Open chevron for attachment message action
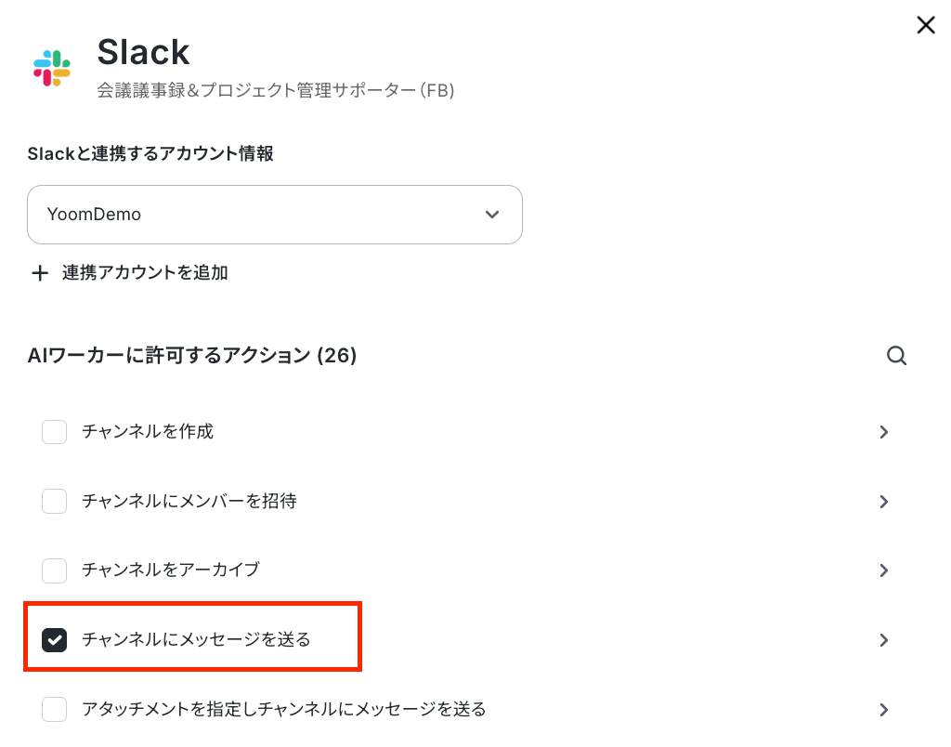Image resolution: width=951 pixels, height=747 pixels. coord(884,709)
